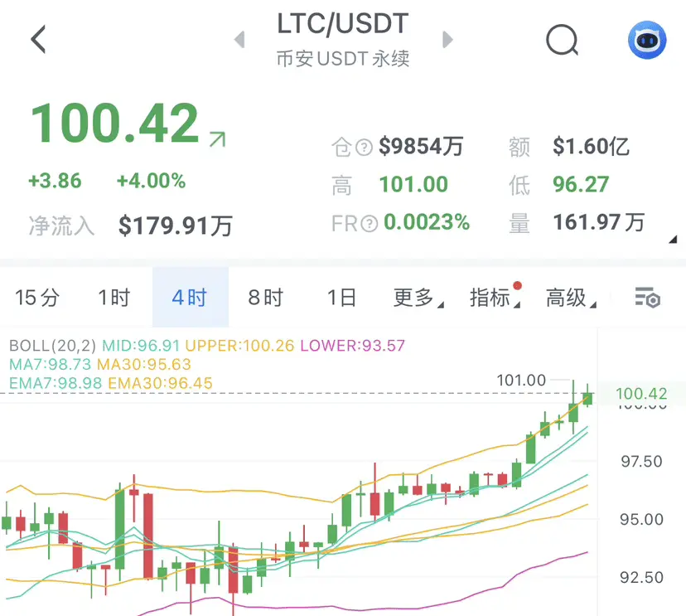
Task: Tap the 100.42 large price
Action: [114, 123]
